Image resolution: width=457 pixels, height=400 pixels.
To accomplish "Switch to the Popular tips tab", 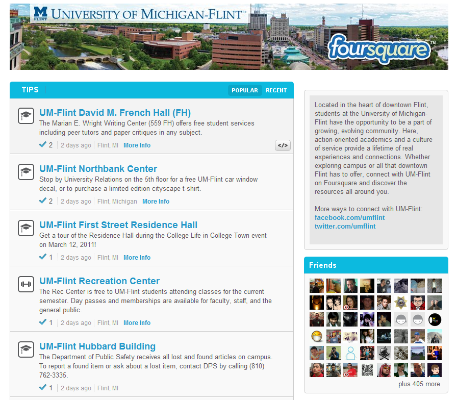I will click(245, 90).
